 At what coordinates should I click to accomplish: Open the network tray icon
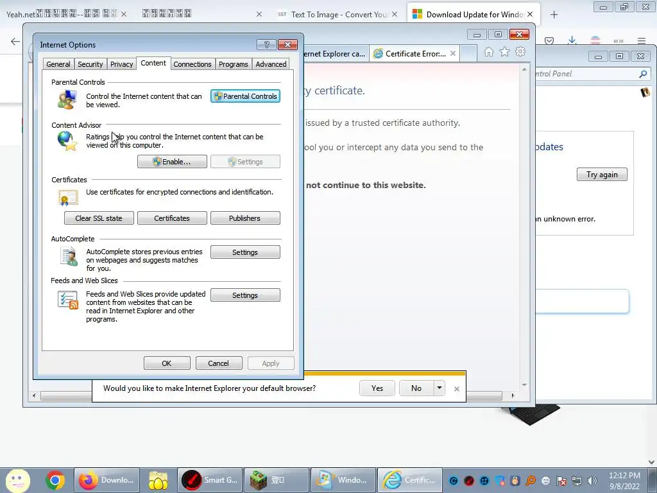577,481
